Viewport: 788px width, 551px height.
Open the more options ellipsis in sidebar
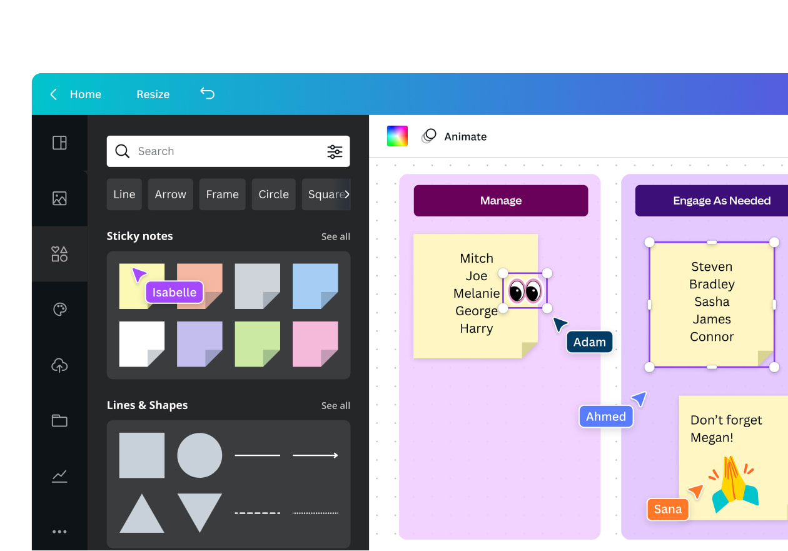[59, 532]
